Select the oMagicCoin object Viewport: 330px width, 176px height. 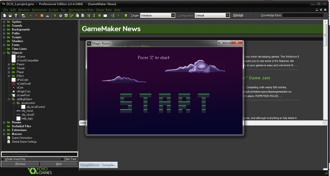[23, 91]
